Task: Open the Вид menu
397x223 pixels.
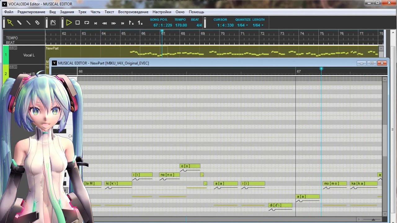Action: tap(53, 12)
